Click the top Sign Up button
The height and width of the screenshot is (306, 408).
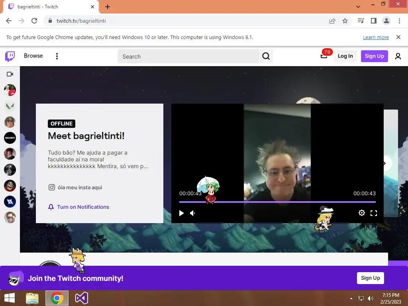tap(374, 56)
